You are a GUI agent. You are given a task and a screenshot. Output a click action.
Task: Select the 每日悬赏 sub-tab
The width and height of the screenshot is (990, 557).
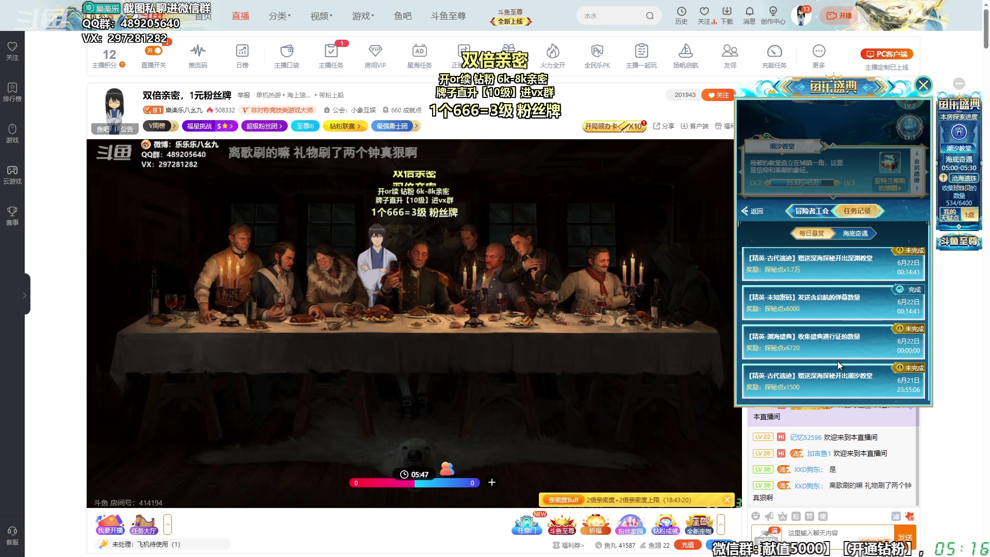click(812, 234)
